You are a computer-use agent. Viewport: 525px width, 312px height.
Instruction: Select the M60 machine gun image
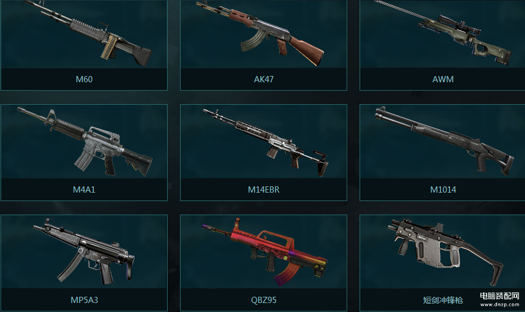pos(88,33)
